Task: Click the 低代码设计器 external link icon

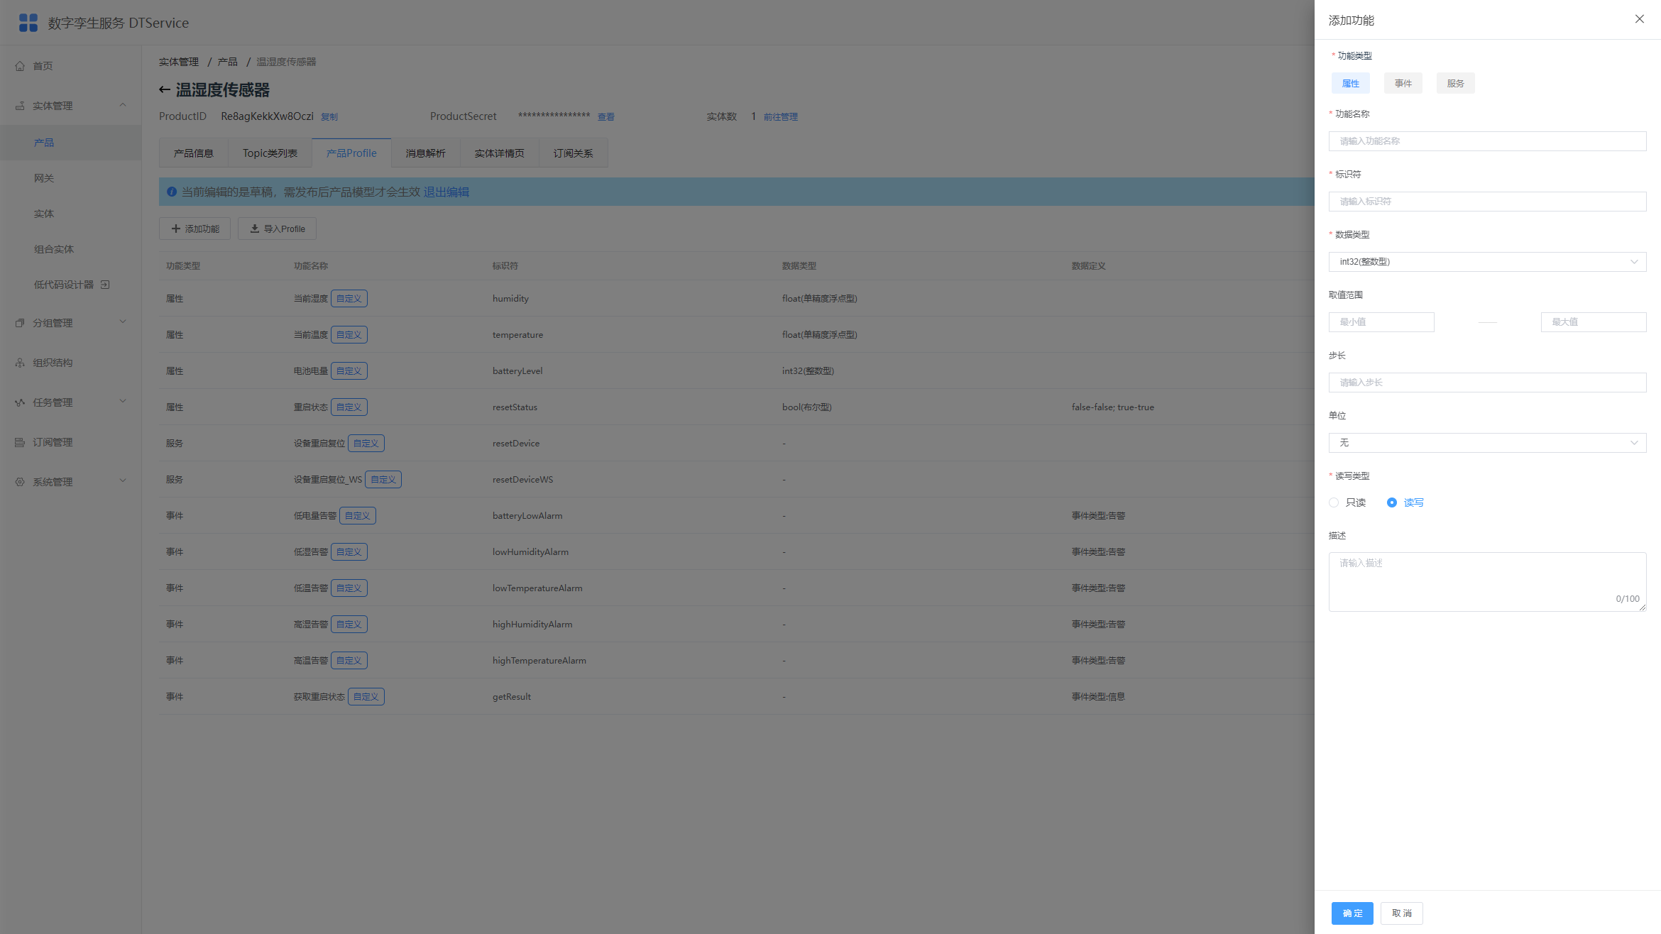Action: tap(105, 285)
